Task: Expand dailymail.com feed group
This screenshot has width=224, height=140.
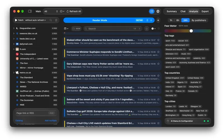Action: [14, 44]
